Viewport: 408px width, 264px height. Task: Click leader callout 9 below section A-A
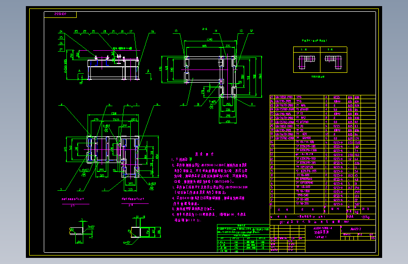click(184, 104)
